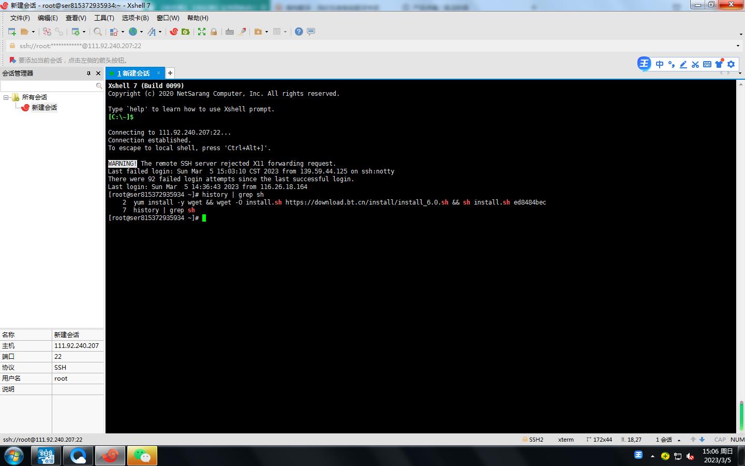Click the host value 111.92.240.207
Viewport: 745px width, 466px height.
tap(77, 345)
